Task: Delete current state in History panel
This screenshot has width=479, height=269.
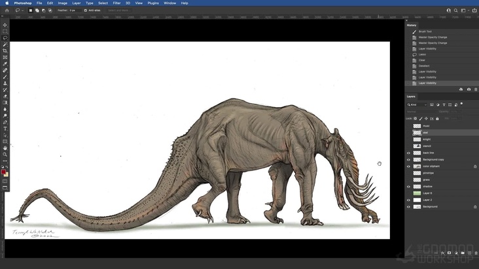Action: click(476, 89)
